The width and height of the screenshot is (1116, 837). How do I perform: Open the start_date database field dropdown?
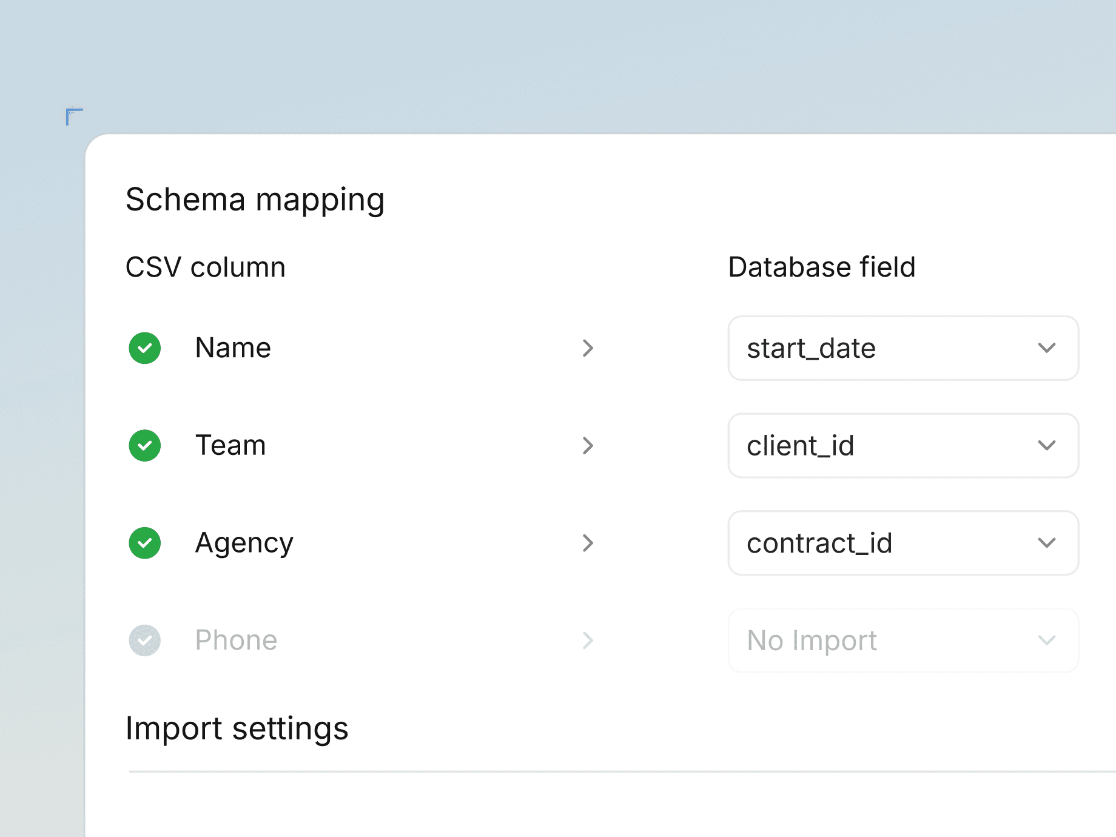pyautogui.click(x=903, y=348)
